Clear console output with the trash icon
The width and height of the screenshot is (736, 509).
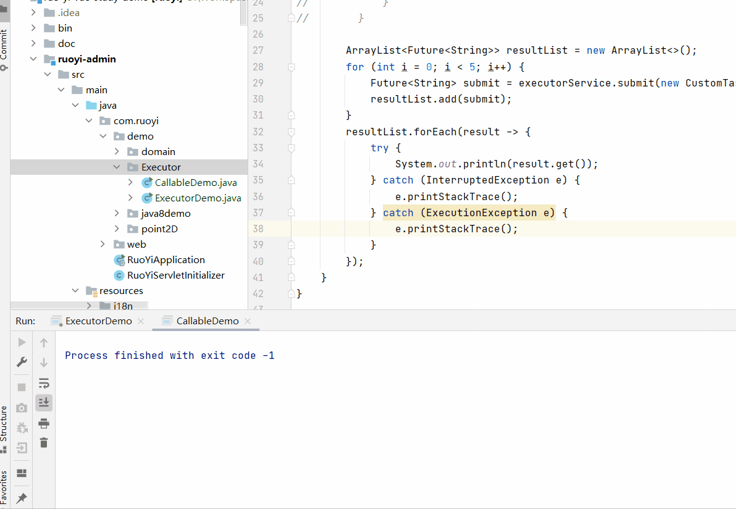coord(44,442)
